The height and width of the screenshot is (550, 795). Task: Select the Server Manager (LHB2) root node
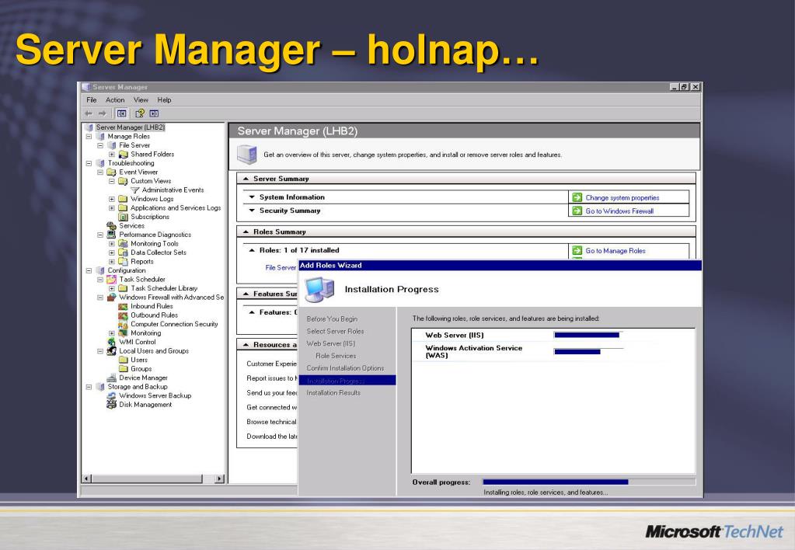(x=131, y=127)
